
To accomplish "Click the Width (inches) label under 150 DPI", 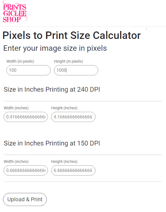I will [16, 162].
